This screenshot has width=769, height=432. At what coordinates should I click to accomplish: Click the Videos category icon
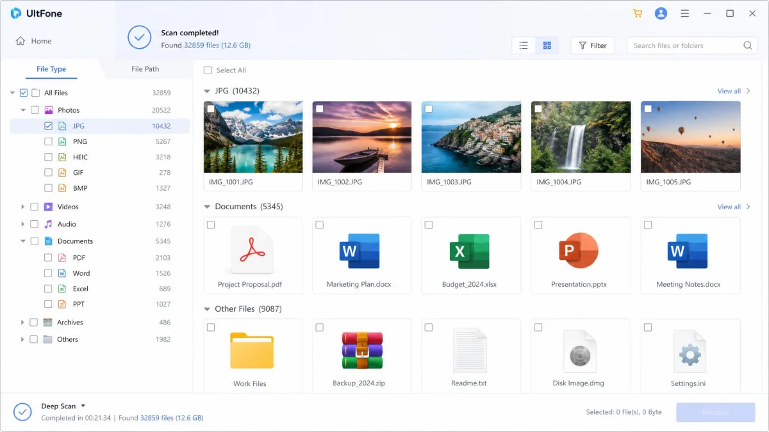point(48,207)
